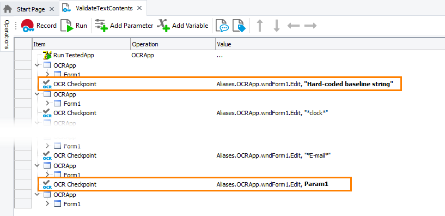This screenshot has height=216, width=445.
Task: Click the Run button label
Action: point(81,26)
